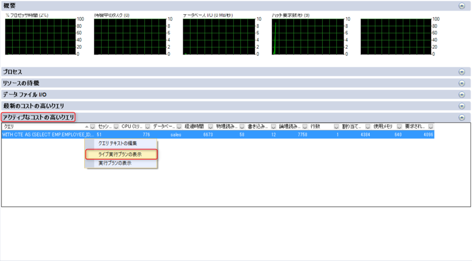Screen dimensions: 472x261
Task: Click the database cell sales
Action: (176, 135)
